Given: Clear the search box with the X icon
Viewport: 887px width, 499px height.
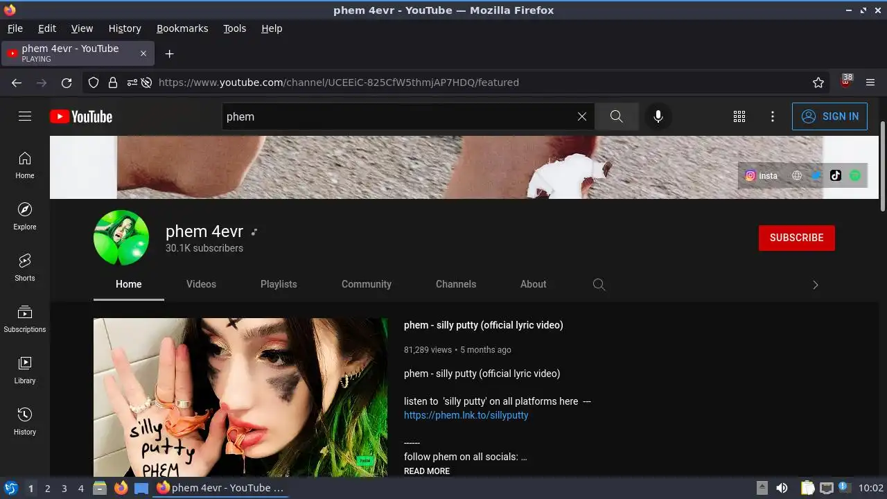Looking at the screenshot, I should coord(582,116).
